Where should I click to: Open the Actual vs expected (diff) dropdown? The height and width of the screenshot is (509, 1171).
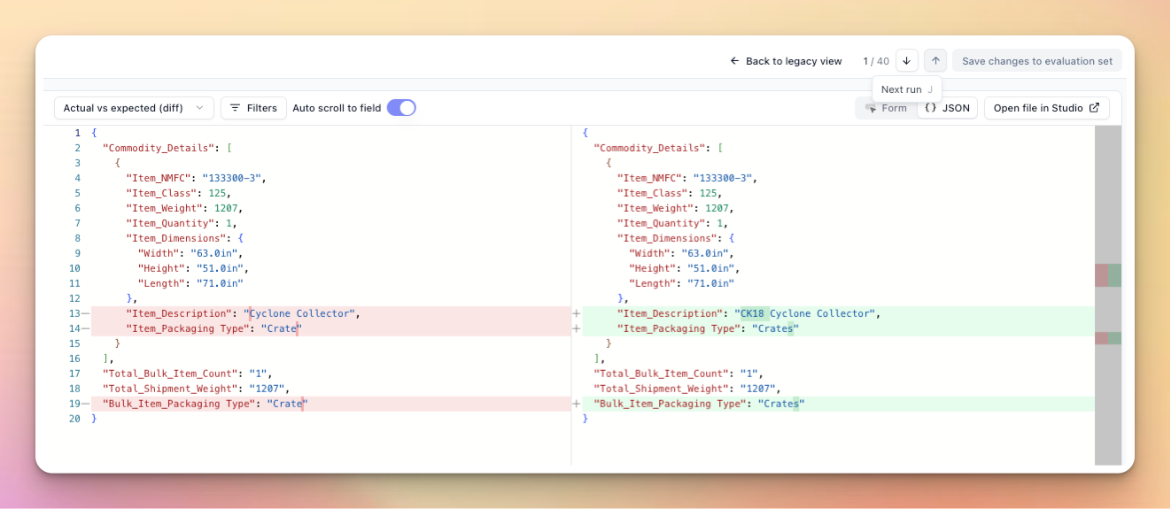134,108
